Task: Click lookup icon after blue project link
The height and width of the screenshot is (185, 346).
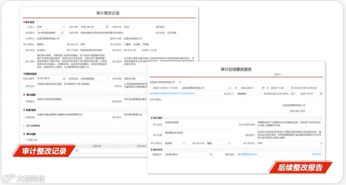Action: [x=225, y=94]
